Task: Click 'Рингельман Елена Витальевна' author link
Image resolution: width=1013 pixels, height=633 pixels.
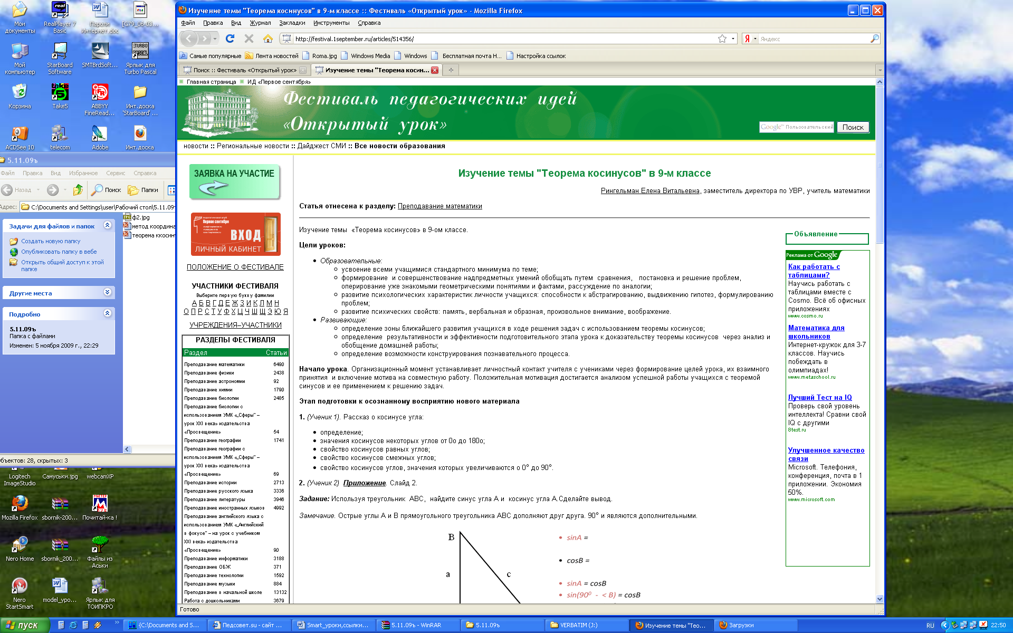Action: click(650, 191)
